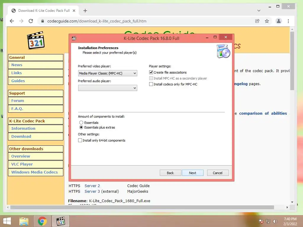Cancel the K-Lite installation
303x227 pixels.
217,173
